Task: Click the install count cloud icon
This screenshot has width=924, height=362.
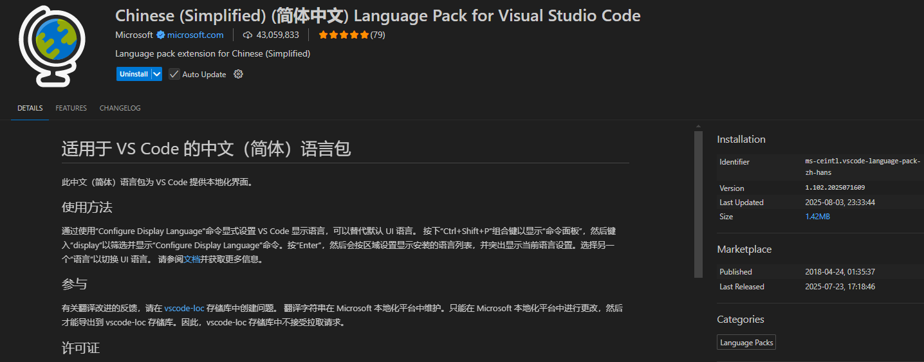Action: [x=248, y=35]
